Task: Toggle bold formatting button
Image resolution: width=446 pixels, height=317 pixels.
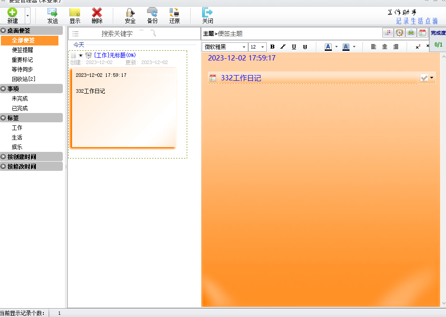Action: point(273,47)
